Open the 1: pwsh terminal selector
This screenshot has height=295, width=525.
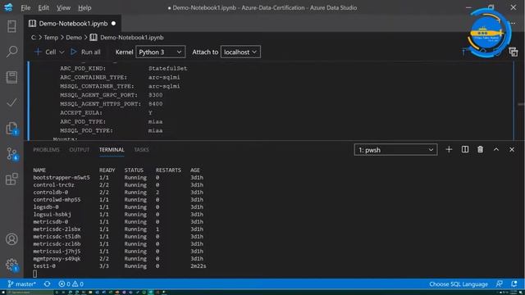pos(395,150)
